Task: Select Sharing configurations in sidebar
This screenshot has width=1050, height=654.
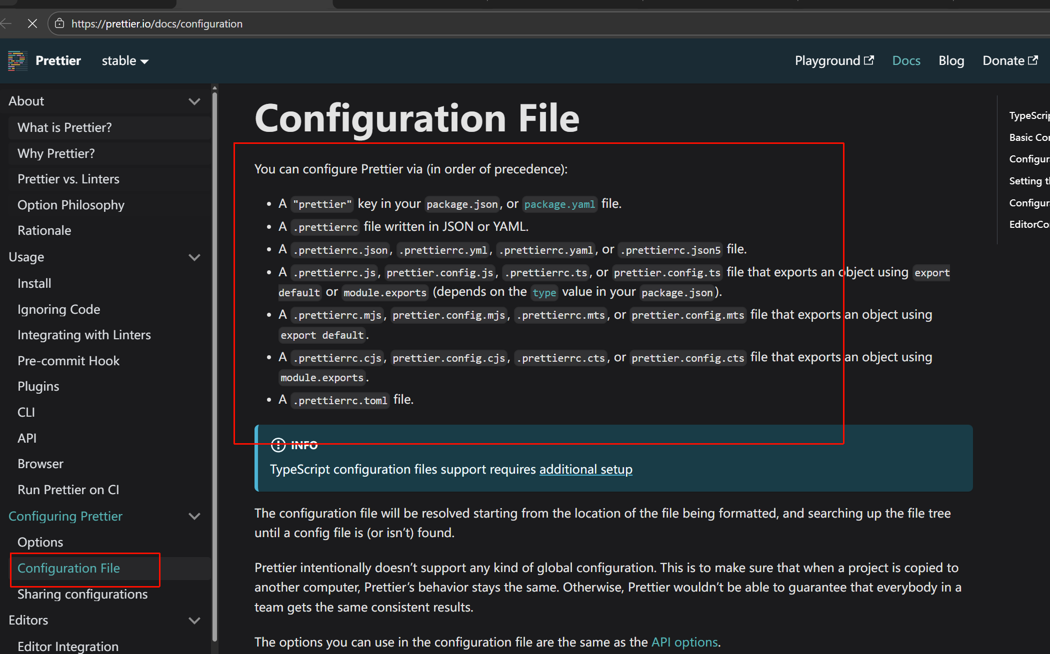Action: coord(82,594)
